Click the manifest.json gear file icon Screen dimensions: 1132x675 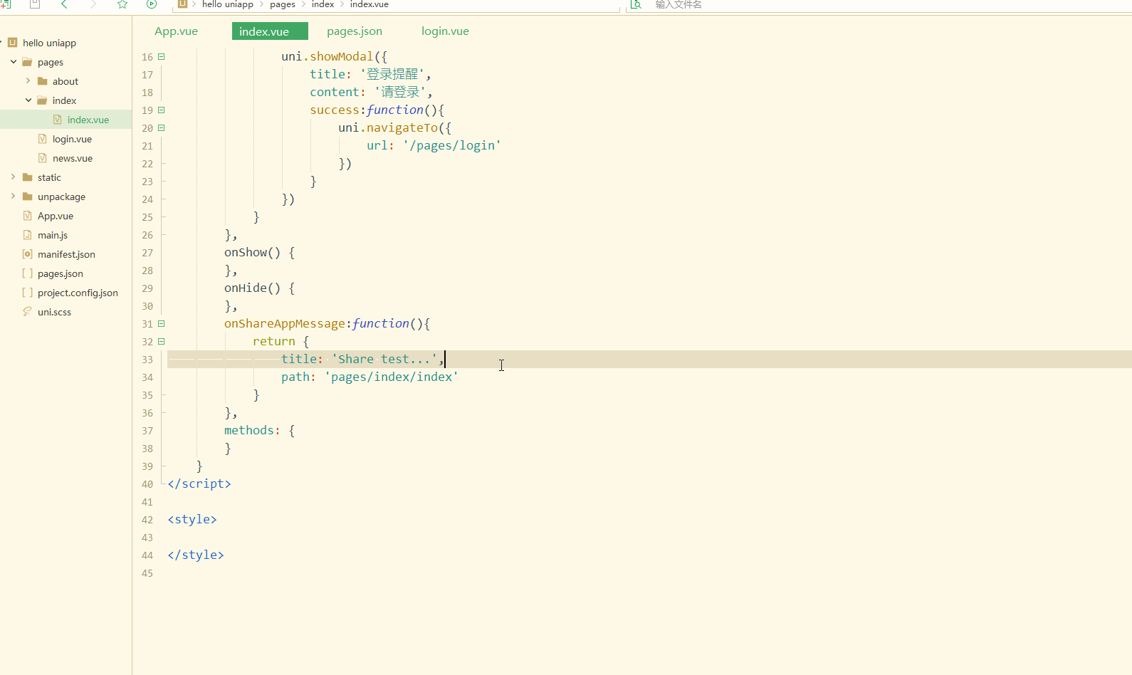coord(28,254)
